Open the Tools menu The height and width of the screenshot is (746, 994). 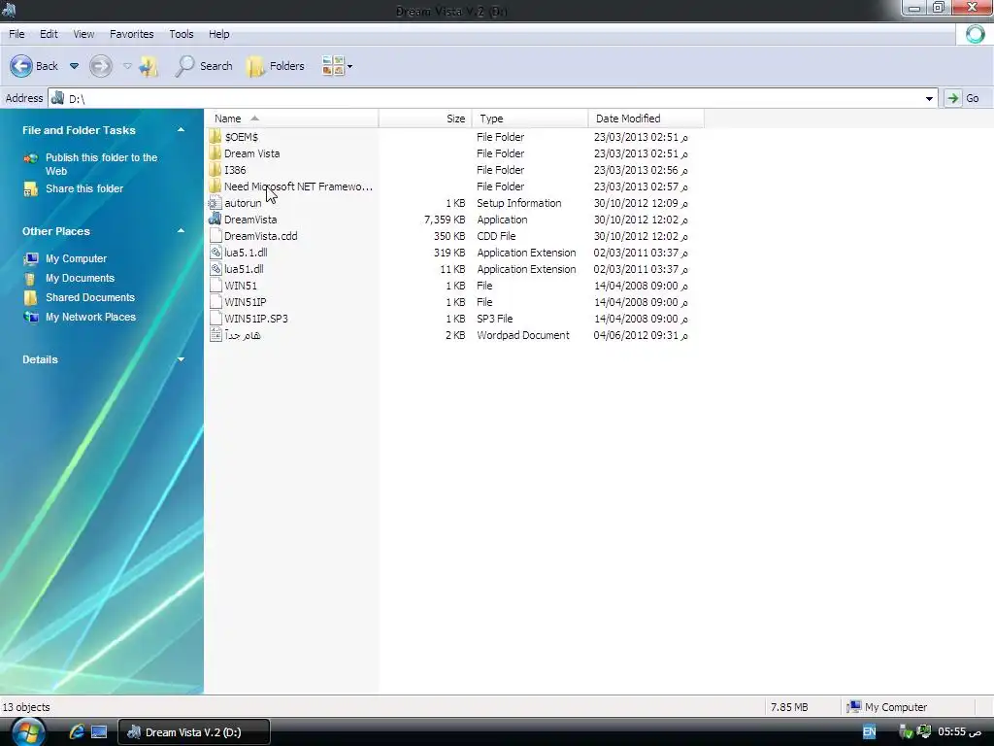(x=182, y=34)
